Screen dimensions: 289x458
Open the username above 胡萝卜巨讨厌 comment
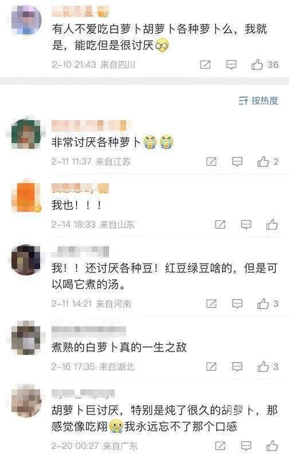point(83,394)
